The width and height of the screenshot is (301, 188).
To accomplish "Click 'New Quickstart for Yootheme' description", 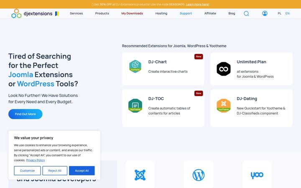I will 261,111.
